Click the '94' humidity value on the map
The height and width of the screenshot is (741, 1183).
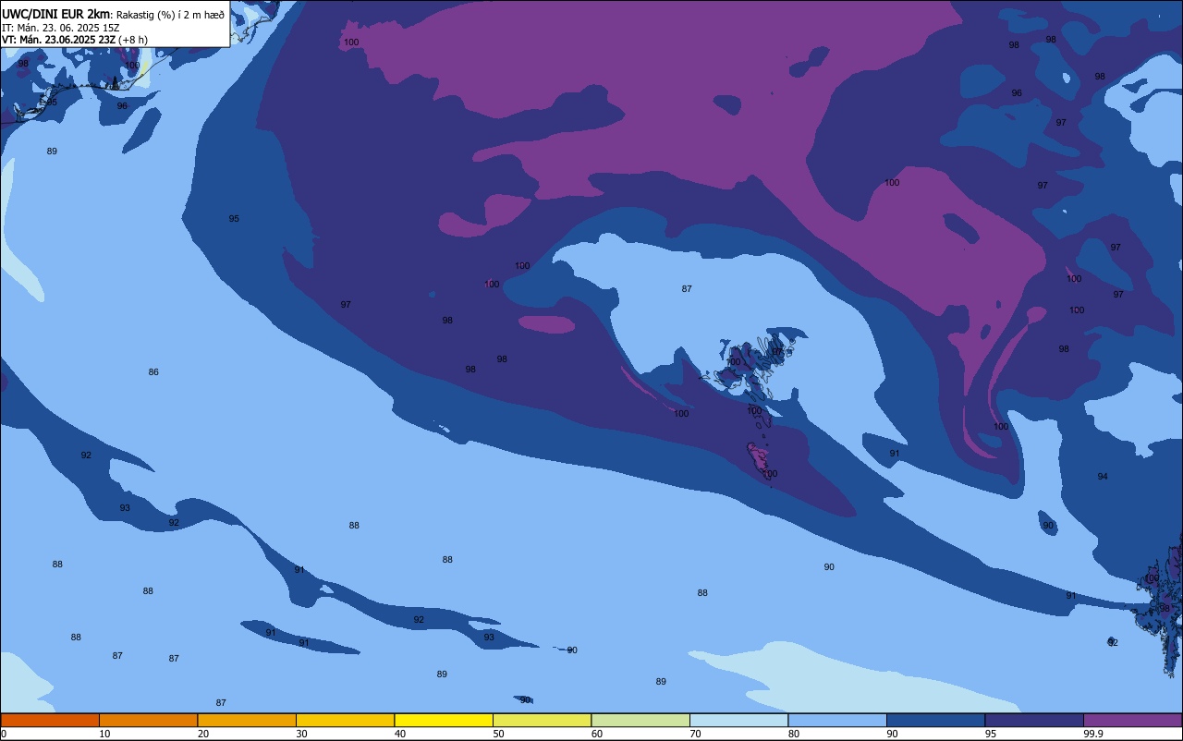[x=1103, y=477]
